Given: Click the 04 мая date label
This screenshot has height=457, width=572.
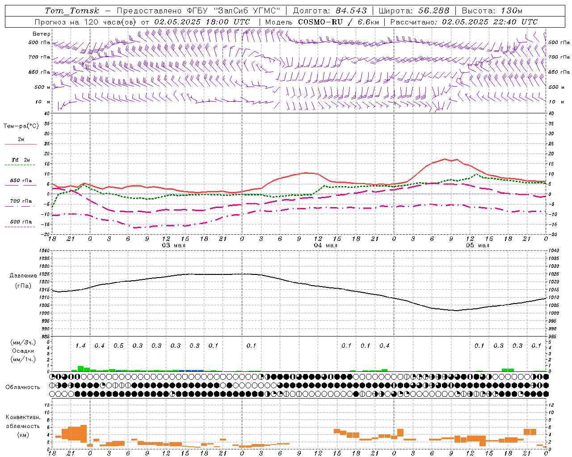Looking at the screenshot, I should [325, 245].
